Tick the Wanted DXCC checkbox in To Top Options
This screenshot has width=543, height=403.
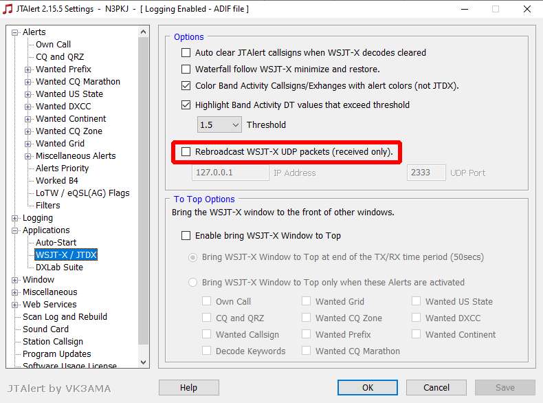pyautogui.click(x=417, y=318)
